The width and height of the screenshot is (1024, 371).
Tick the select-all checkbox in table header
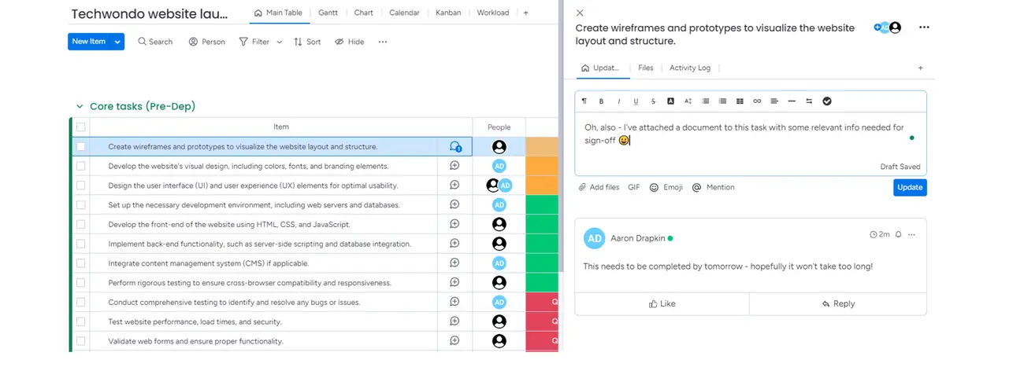click(x=80, y=127)
